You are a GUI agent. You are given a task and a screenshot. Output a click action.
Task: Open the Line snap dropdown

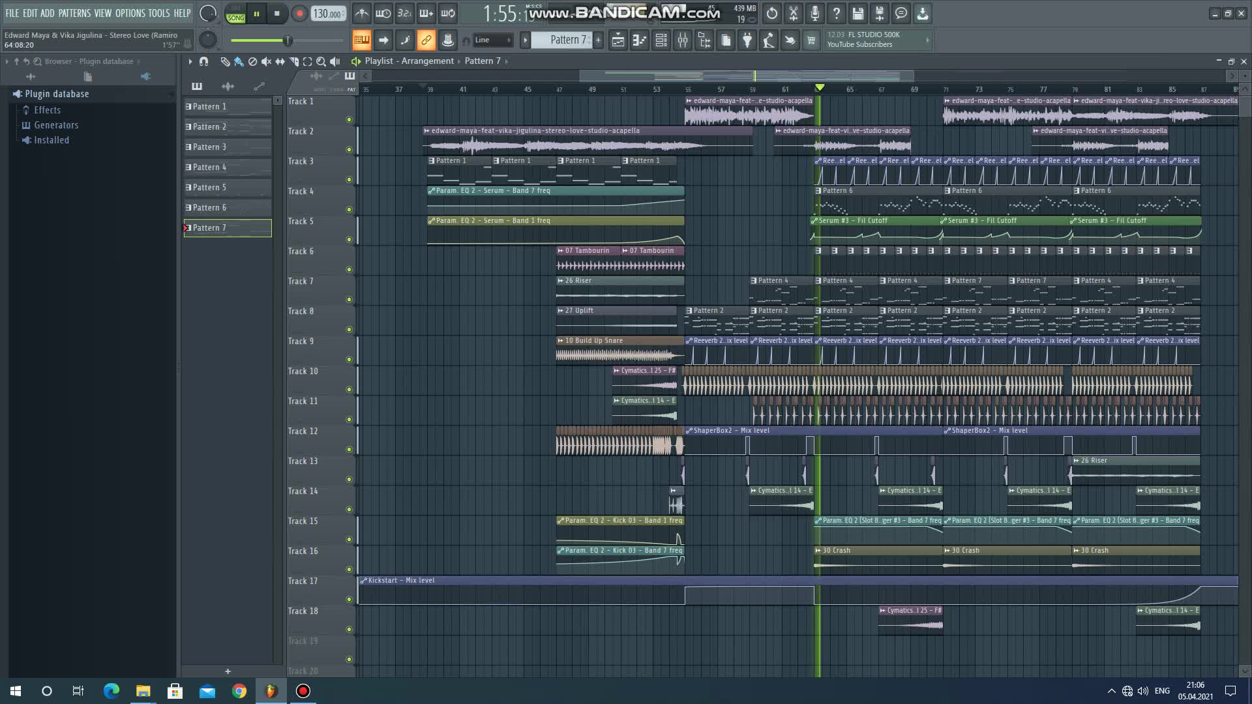(x=492, y=40)
